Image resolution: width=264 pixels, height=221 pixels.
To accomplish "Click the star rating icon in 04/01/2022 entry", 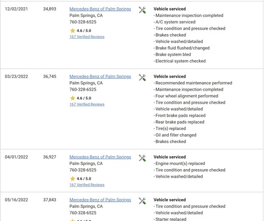I will click(72, 179).
